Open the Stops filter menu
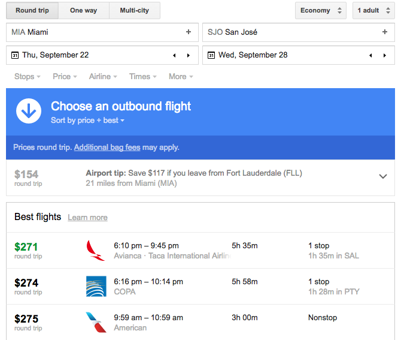 28,76
